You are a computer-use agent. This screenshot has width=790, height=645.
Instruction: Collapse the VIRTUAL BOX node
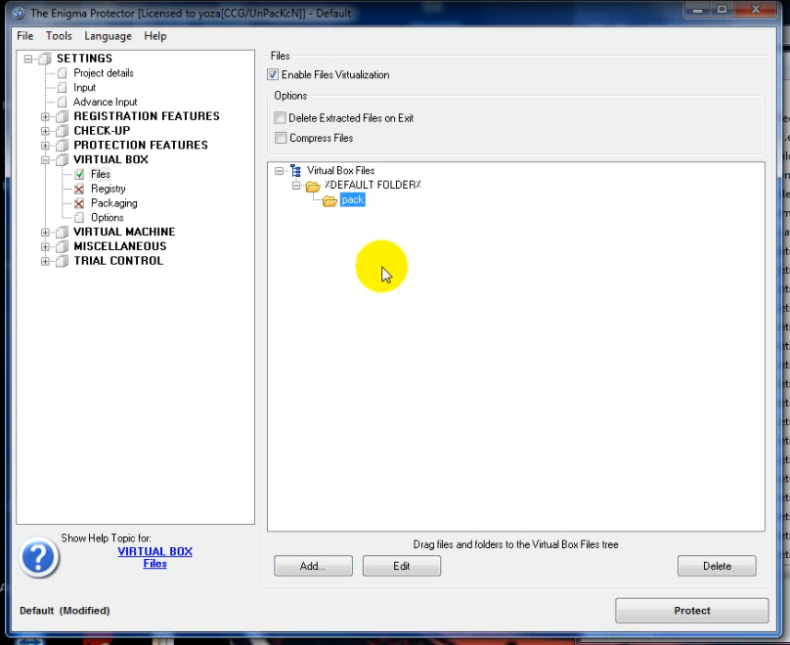click(45, 160)
